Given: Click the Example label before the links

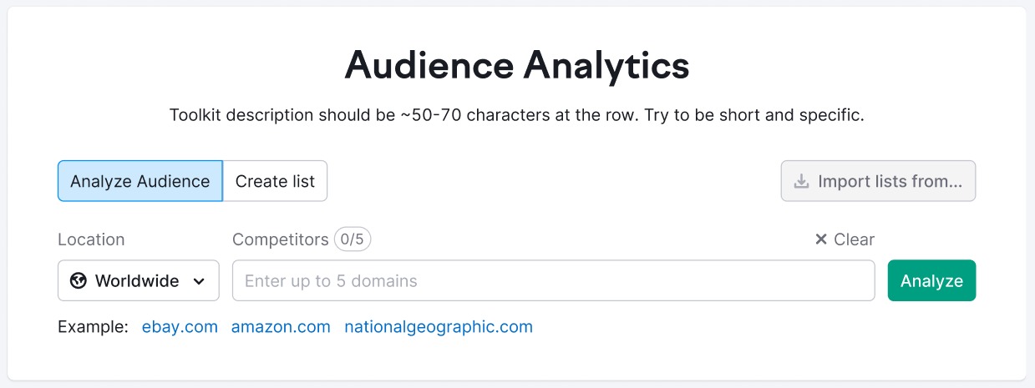Looking at the screenshot, I should coord(93,327).
